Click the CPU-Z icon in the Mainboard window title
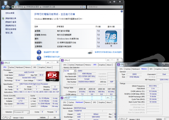This screenshot has height=120, width=169. [x=62, y=98]
